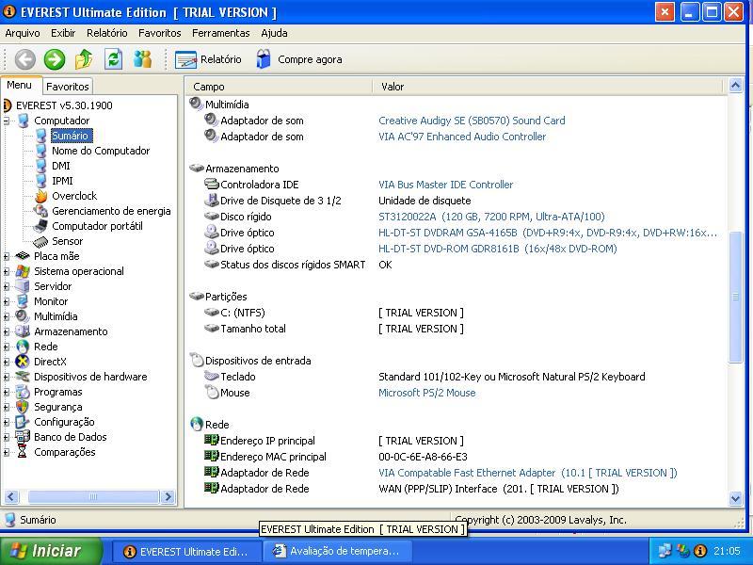
Task: Expand the Sistema operacional tree node
Action: point(7,271)
